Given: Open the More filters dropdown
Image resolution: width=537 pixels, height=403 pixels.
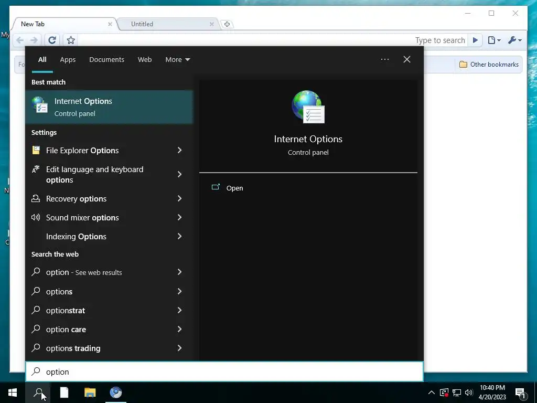Looking at the screenshot, I should coord(177,60).
